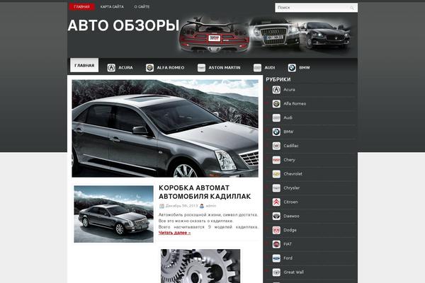Click the Cadillac logo in sidebar
425x283 pixels.
pos(276,146)
